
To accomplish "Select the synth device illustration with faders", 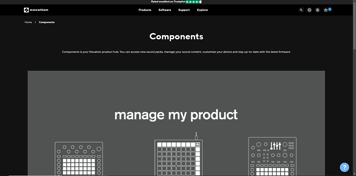I will (272, 156).
